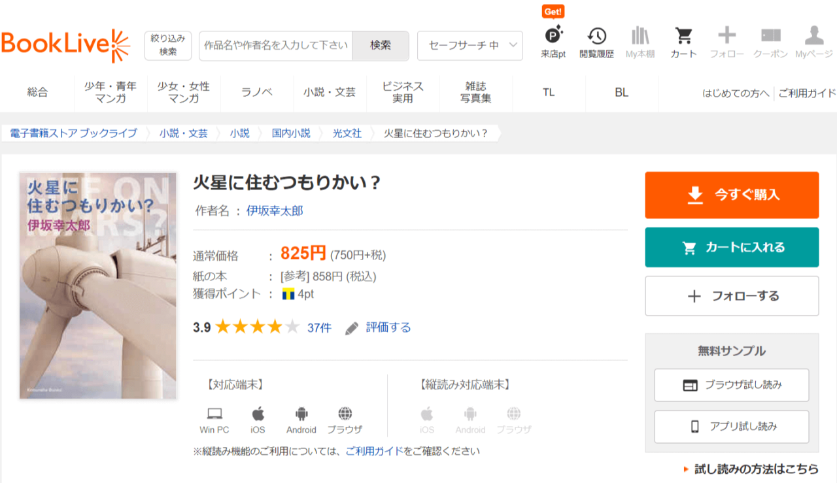Focus the 作品名や作者名 search field
This screenshot has width=837, height=483.
pos(275,45)
